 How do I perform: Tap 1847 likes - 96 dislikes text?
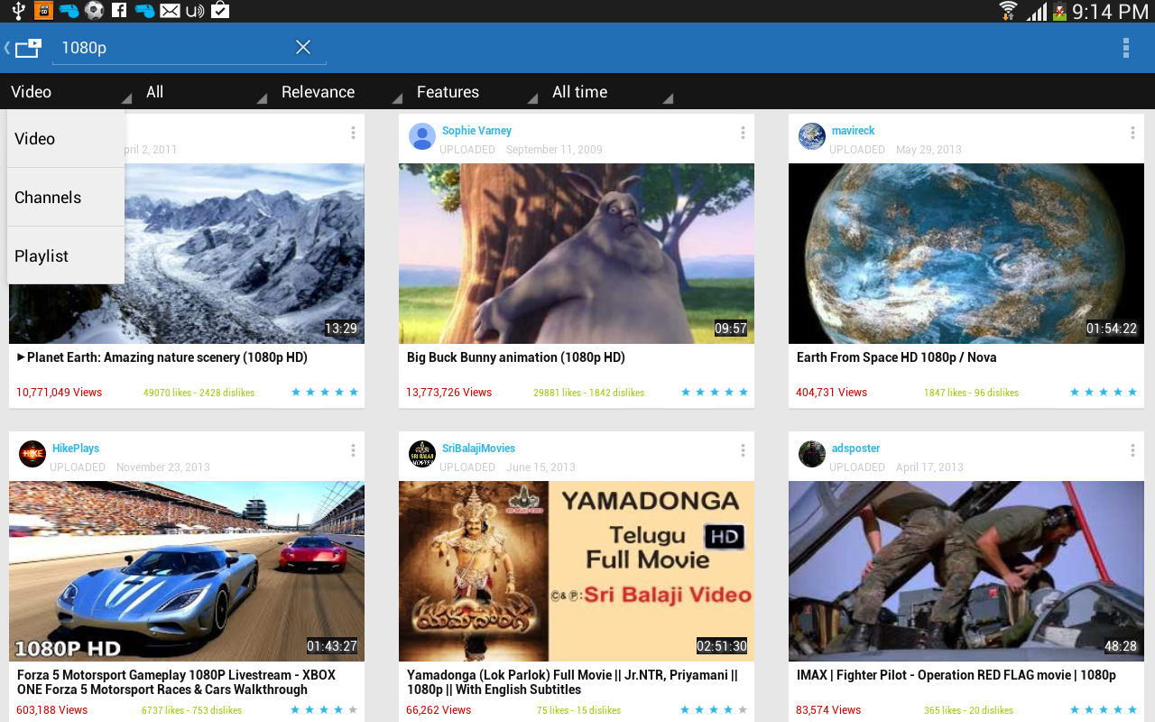(972, 393)
